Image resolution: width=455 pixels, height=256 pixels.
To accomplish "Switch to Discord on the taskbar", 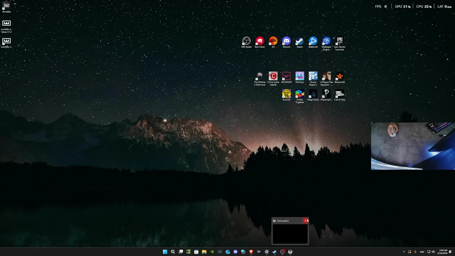I will tap(235, 252).
